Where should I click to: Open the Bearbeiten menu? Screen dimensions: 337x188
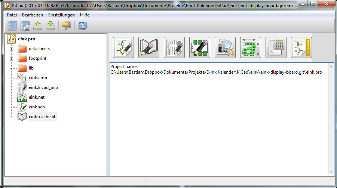pos(33,15)
